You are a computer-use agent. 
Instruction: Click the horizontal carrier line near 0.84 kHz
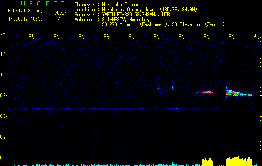point(134,109)
